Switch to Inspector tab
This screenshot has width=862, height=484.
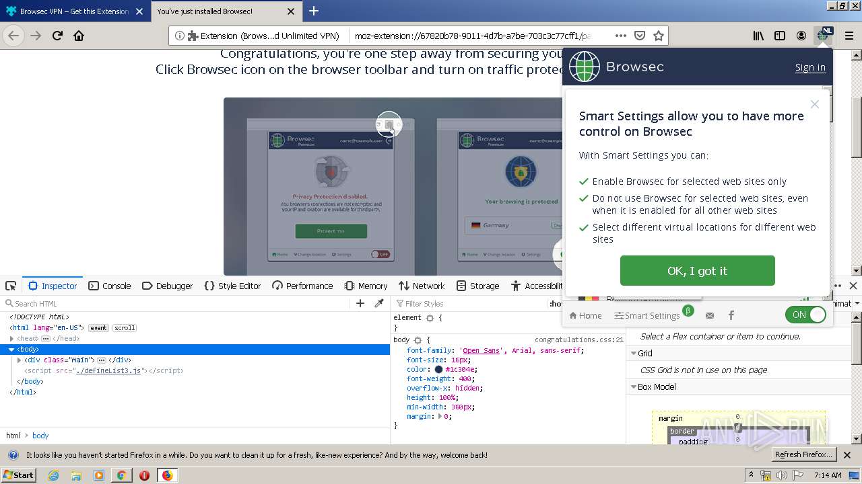coord(53,286)
